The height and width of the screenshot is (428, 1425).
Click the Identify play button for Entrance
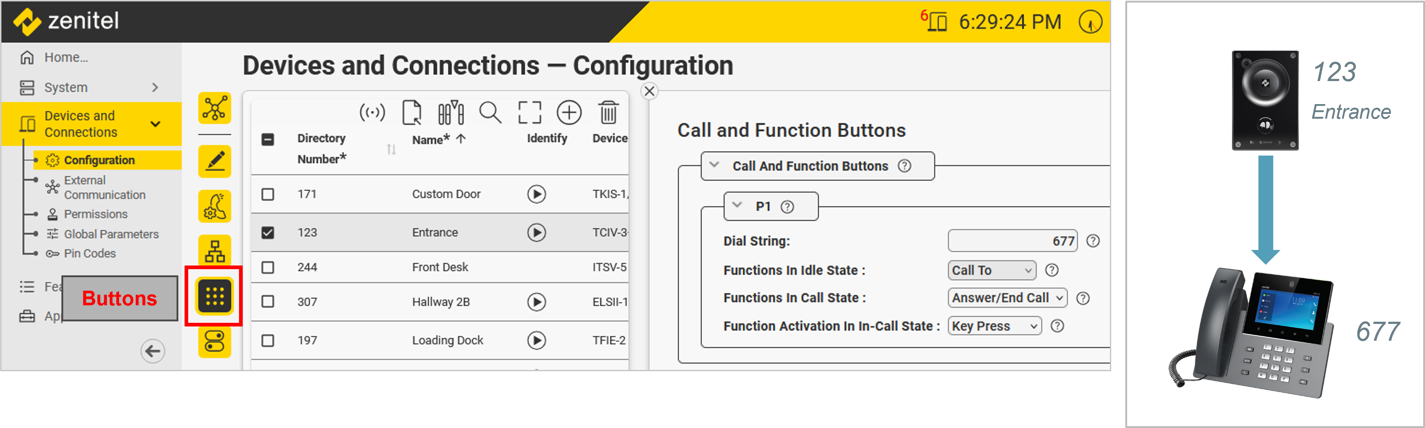(536, 232)
